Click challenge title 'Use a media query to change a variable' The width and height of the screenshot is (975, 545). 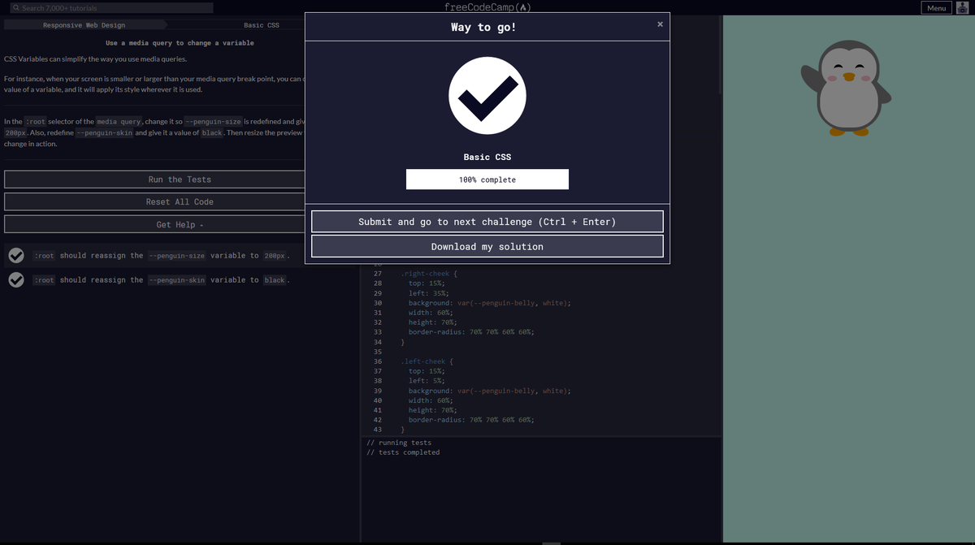(180, 43)
